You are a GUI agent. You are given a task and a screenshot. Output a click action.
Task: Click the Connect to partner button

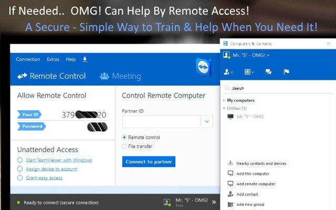click(149, 161)
